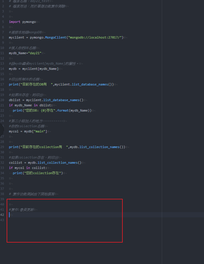Click the comment "#第二小節加入的地方" on line 24
This screenshot has width=204, height=264.
click(36, 121)
